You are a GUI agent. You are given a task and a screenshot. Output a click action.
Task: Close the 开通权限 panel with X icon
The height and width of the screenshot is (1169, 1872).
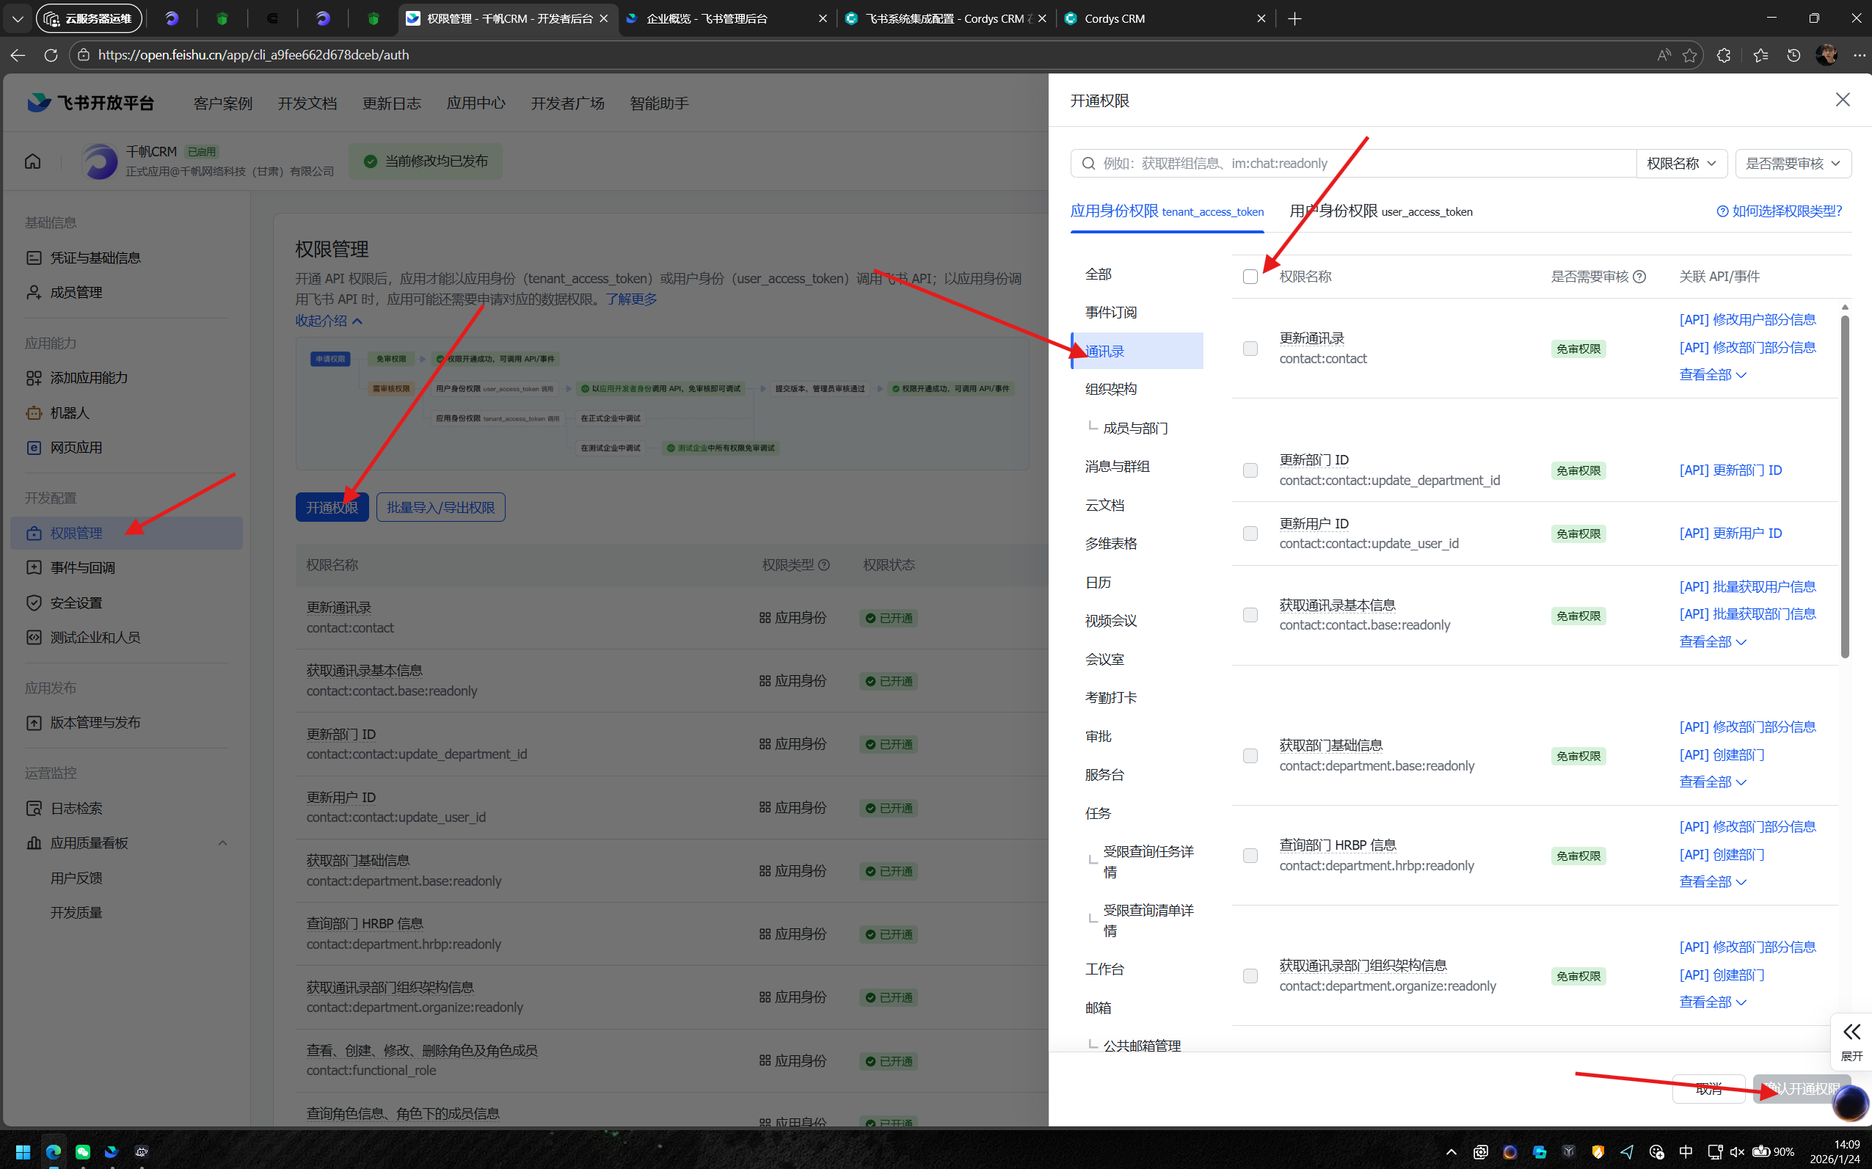[1843, 100]
